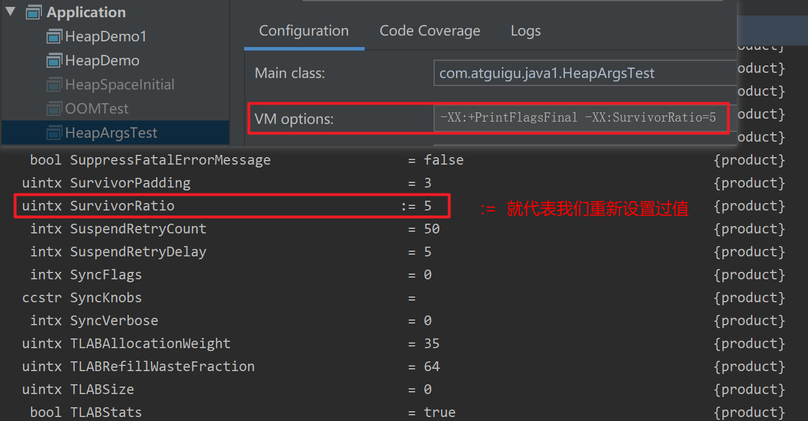The image size is (808, 421).
Task: Click the TLABSize entry in output
Action: point(102,389)
